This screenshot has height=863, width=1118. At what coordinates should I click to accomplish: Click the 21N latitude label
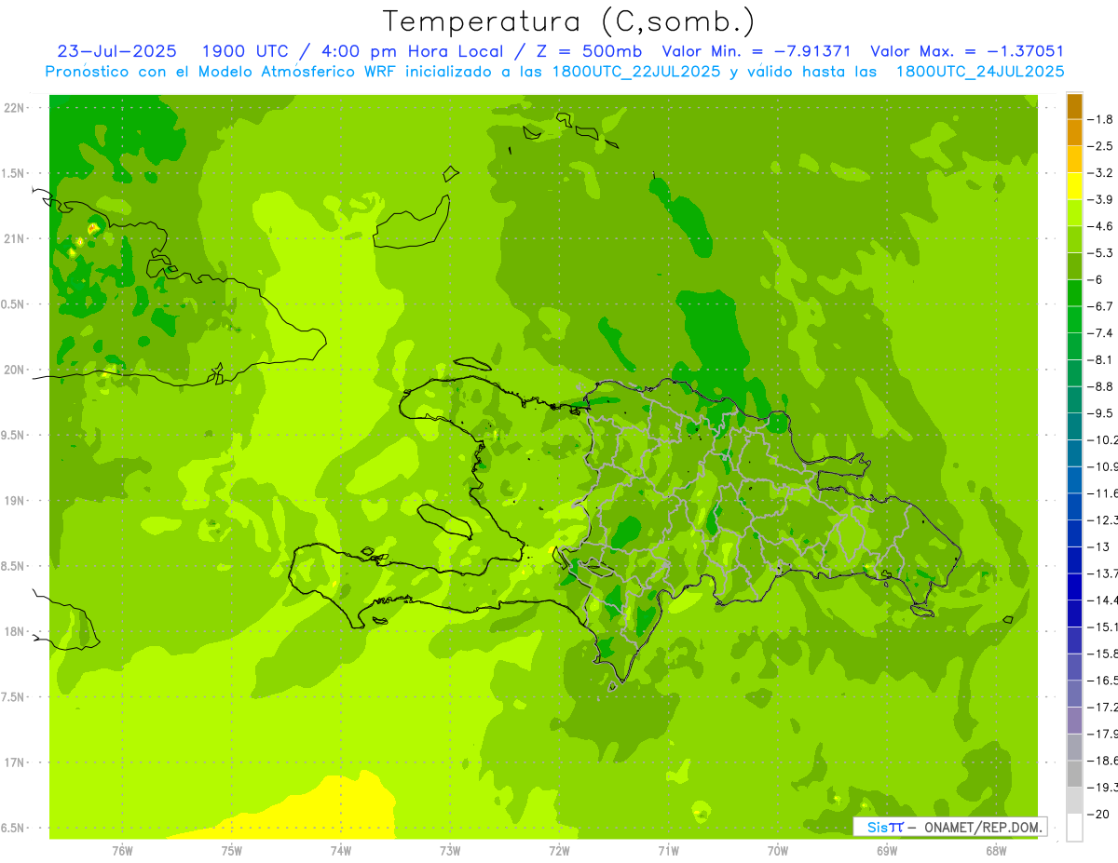coord(14,238)
